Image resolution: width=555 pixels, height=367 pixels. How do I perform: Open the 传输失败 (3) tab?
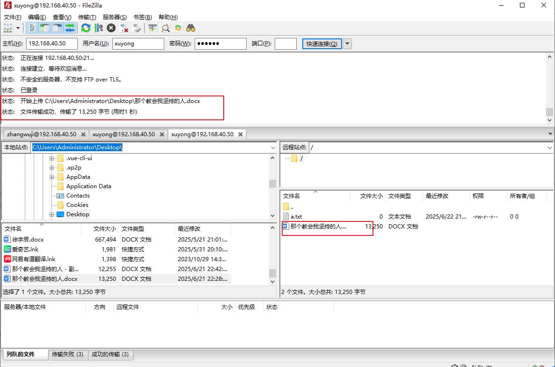click(67, 354)
